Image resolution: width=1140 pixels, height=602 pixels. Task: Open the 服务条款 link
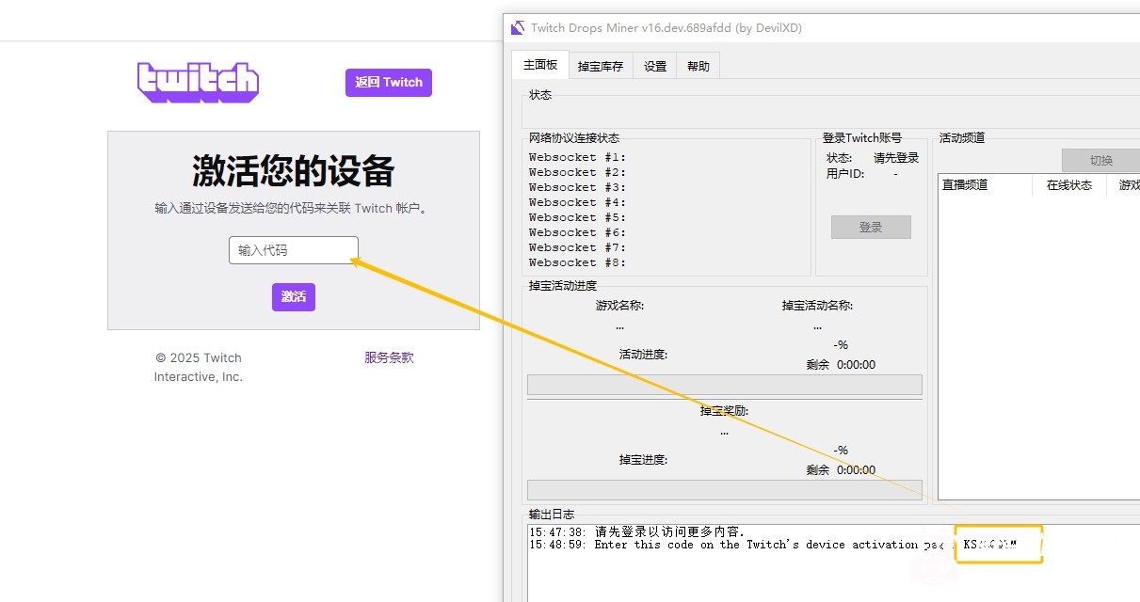[x=389, y=357]
